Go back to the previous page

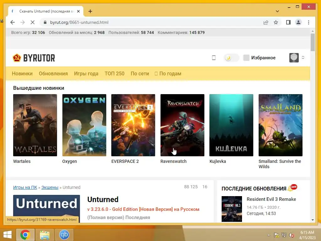13,22
